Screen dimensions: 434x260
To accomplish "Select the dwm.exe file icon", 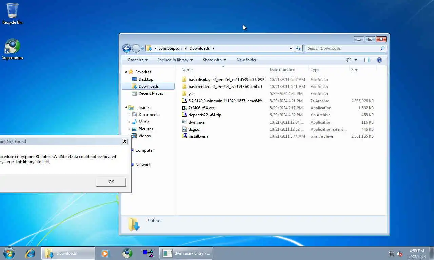I will [x=184, y=122].
